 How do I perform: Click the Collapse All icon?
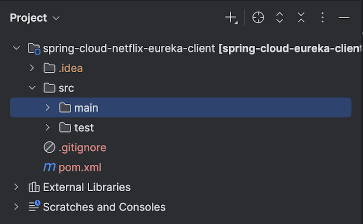pyautogui.click(x=301, y=18)
